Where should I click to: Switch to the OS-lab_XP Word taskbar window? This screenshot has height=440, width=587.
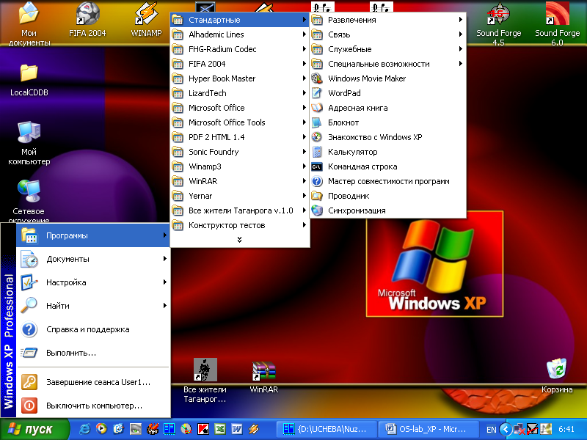[428, 429]
